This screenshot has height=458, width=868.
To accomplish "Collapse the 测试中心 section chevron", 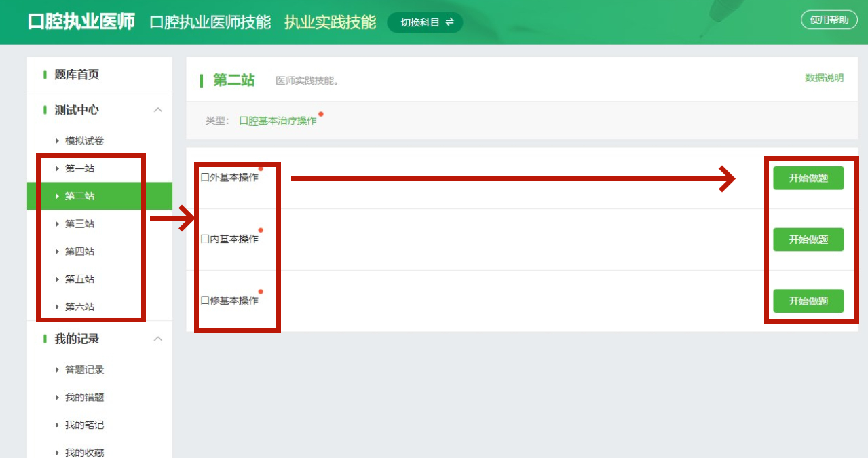I will [158, 110].
